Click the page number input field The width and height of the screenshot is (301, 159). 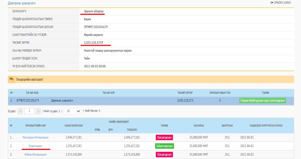pos(29,111)
